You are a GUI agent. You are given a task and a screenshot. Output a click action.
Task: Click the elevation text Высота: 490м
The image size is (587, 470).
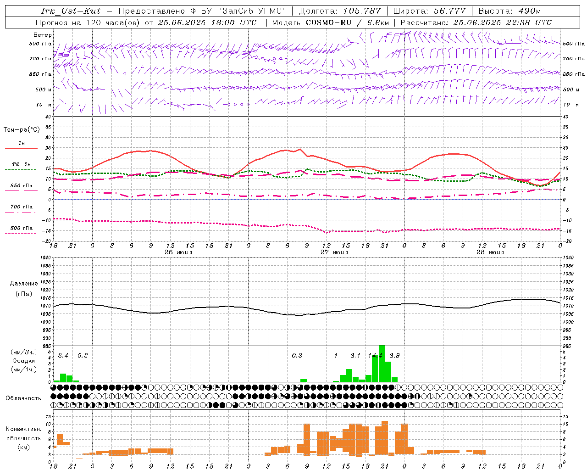[x=509, y=11]
